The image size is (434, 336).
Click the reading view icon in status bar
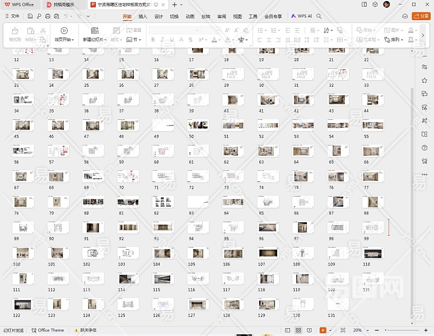[309, 330]
